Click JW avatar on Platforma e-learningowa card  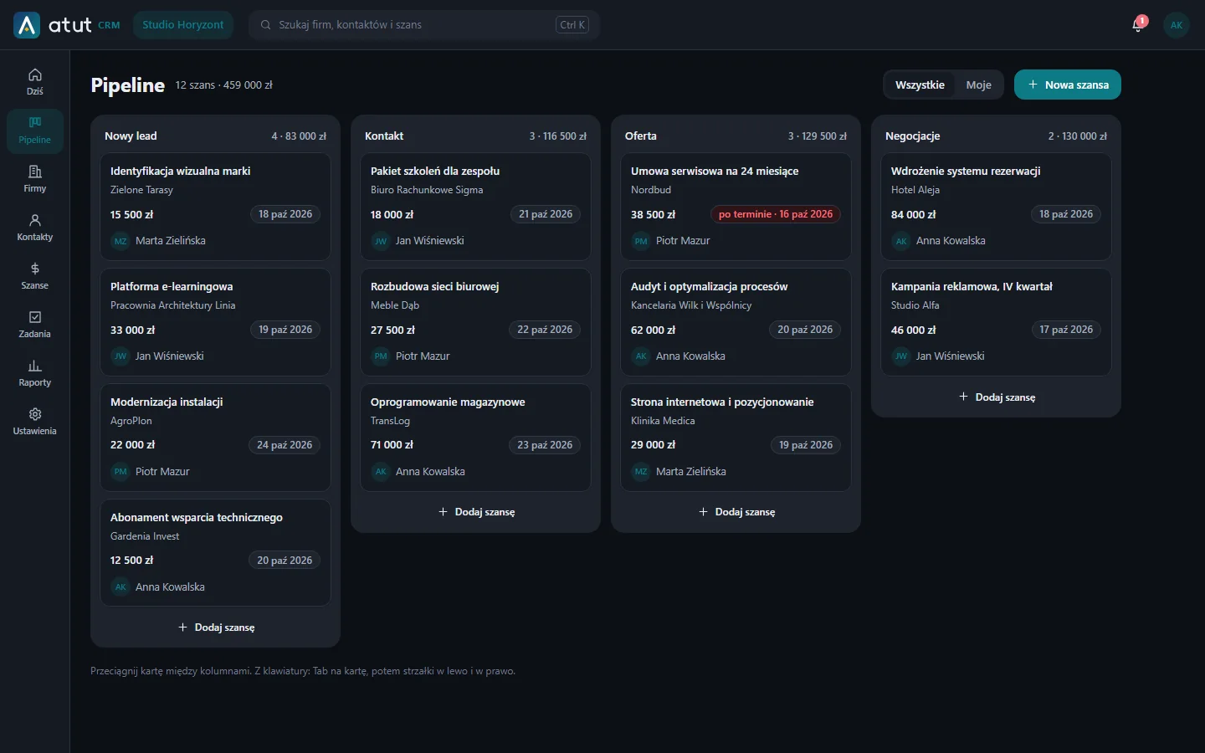click(x=120, y=356)
